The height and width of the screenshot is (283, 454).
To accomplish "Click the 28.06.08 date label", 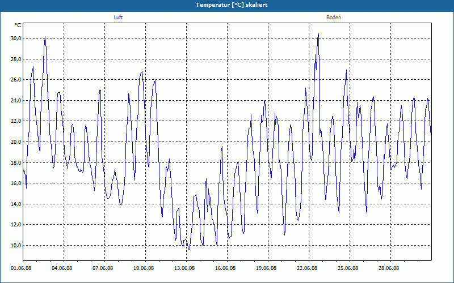I will coord(389,268).
